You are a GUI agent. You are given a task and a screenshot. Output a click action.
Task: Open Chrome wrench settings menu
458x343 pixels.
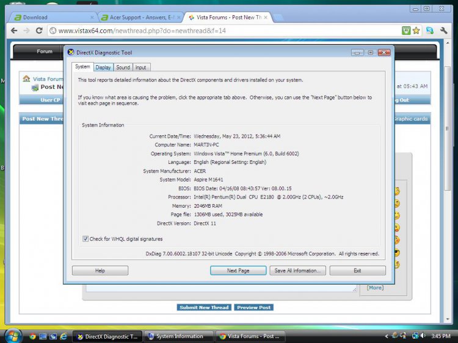point(444,30)
